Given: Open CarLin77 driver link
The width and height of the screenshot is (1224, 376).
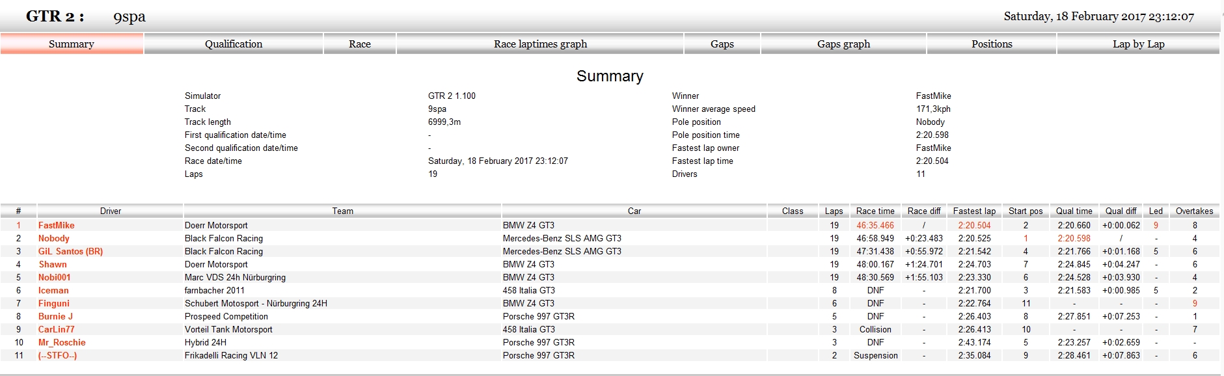Looking at the screenshot, I should pos(57,330).
